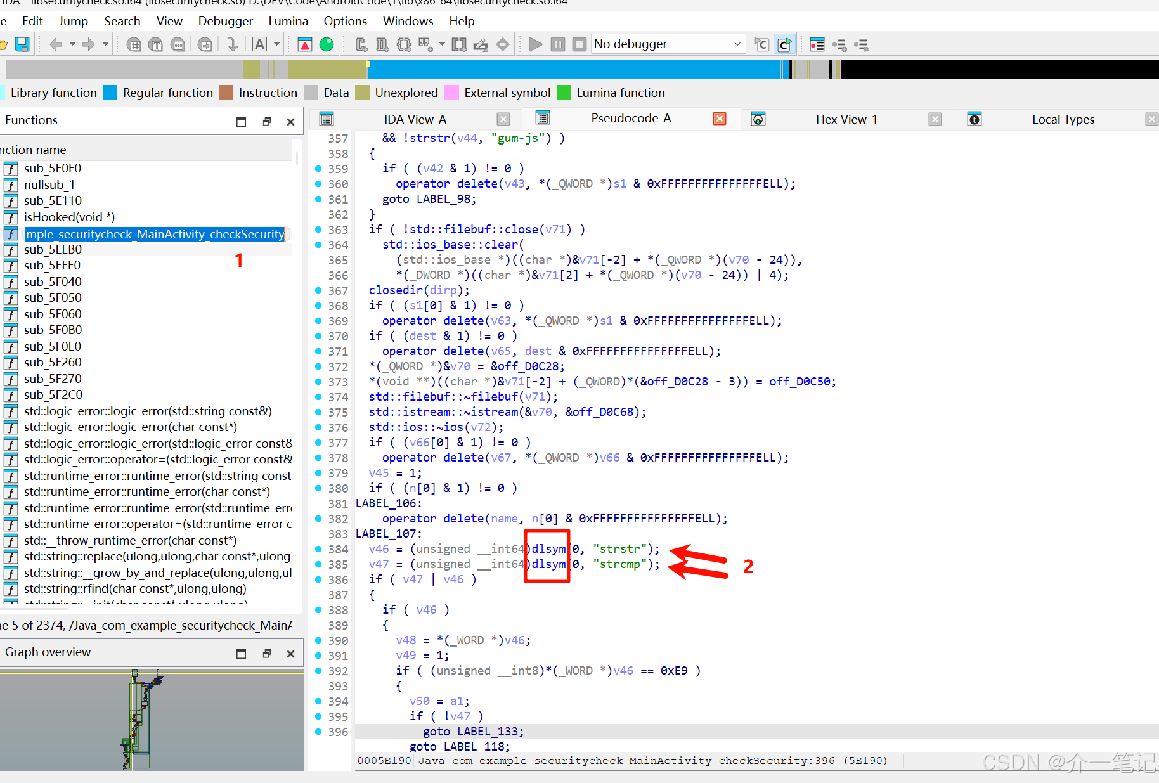
Task: Click the curly braces struct icon
Action: coord(404,44)
